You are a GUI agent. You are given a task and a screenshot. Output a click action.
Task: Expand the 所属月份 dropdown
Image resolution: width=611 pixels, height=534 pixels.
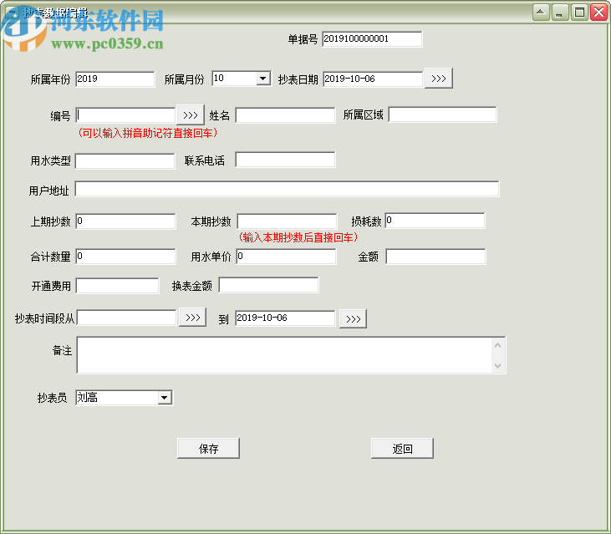point(263,79)
